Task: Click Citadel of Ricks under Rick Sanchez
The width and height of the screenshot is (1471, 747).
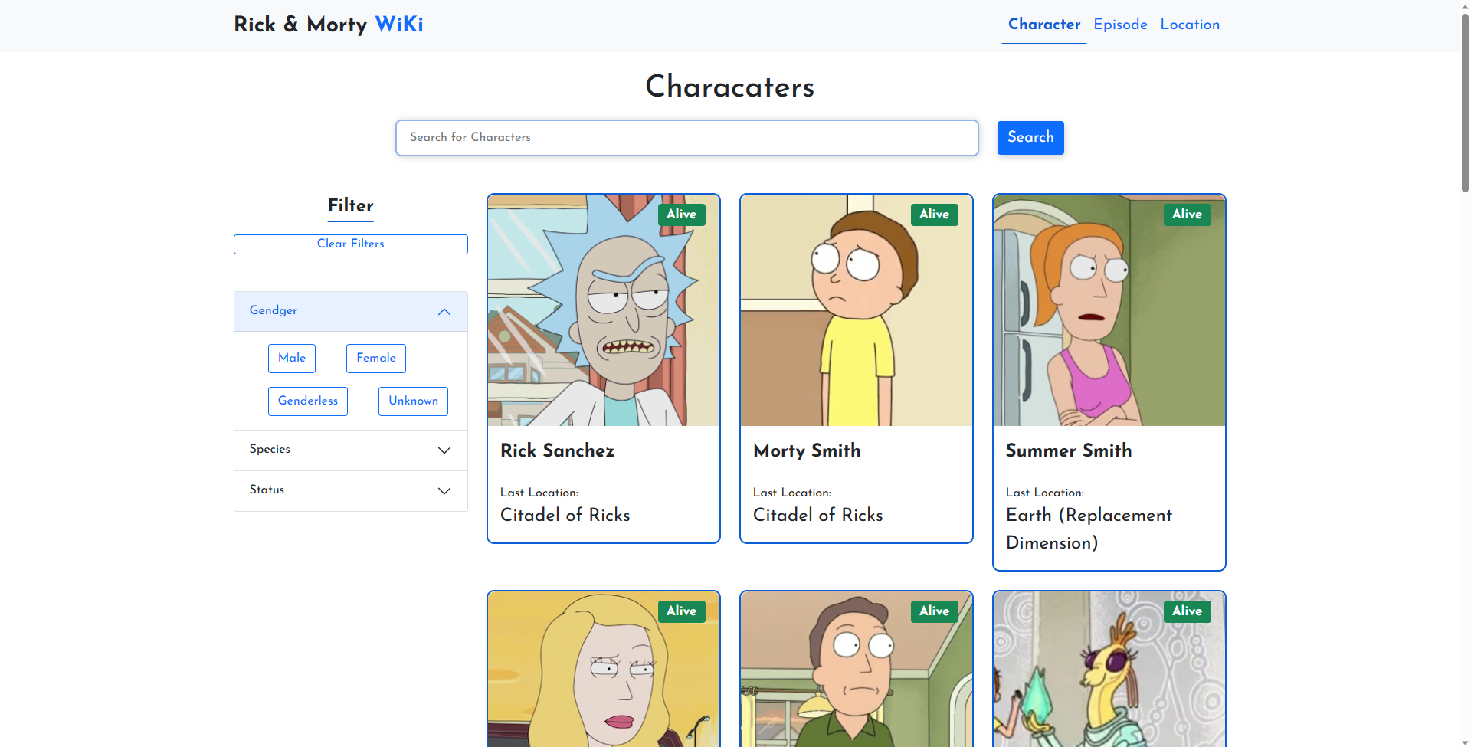Action: pyautogui.click(x=565, y=516)
